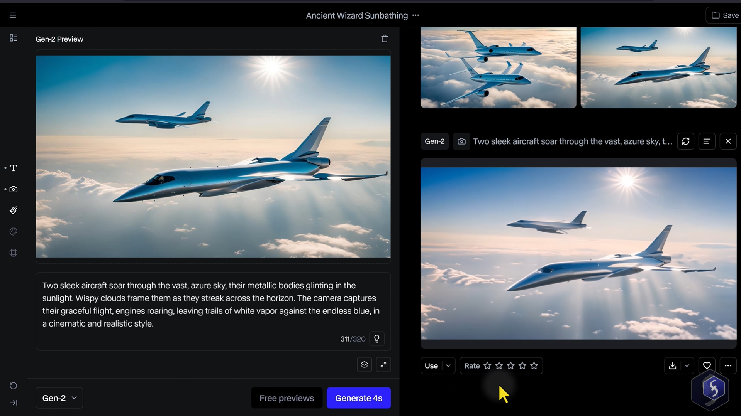Viewport: 741px width, 416px height.
Task: Favorite the generated video with the heart
Action: tap(707, 365)
